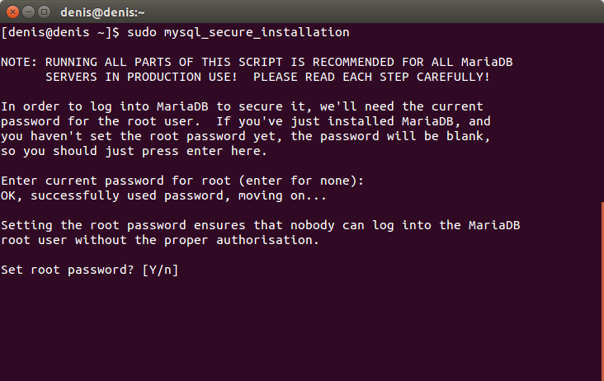
Task: Click the 'you haven't set the root password yet' line
Action: pyautogui.click(x=245, y=136)
